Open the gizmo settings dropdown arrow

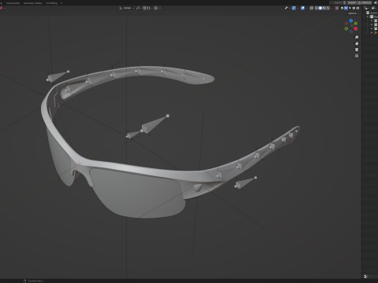298,8
